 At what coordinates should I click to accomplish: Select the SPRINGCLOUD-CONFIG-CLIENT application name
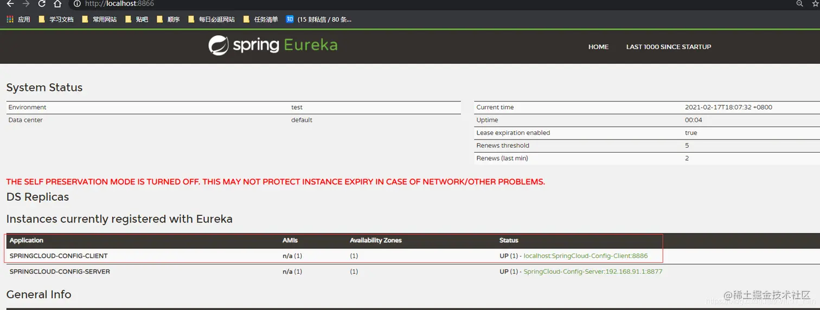[x=59, y=256]
